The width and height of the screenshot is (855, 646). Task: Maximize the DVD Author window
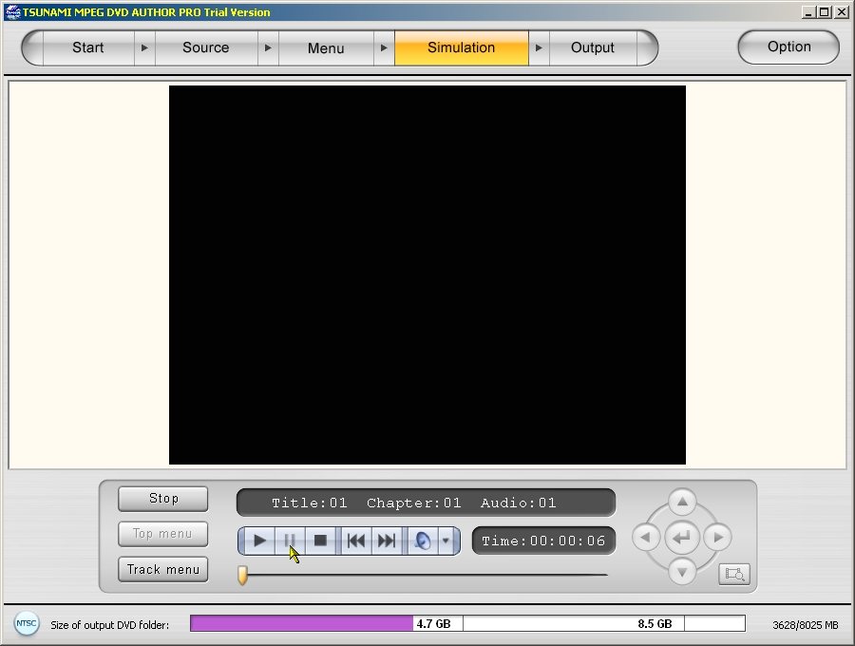825,12
